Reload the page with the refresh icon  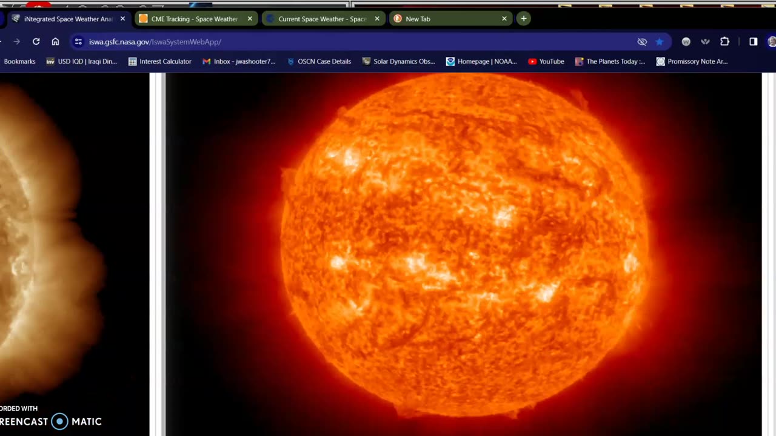36,42
